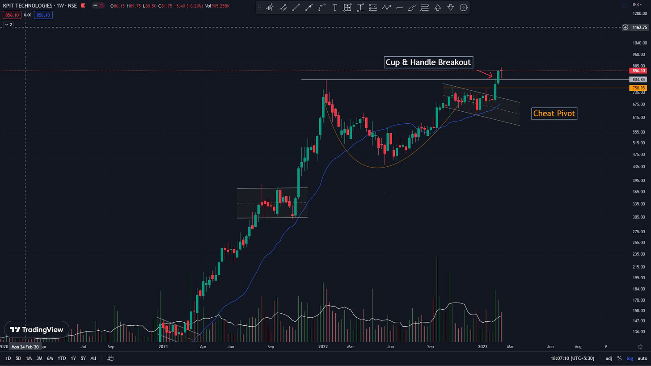The height and width of the screenshot is (366, 651).
Task: Click the 804.85 price label on scale
Action: tap(638, 79)
